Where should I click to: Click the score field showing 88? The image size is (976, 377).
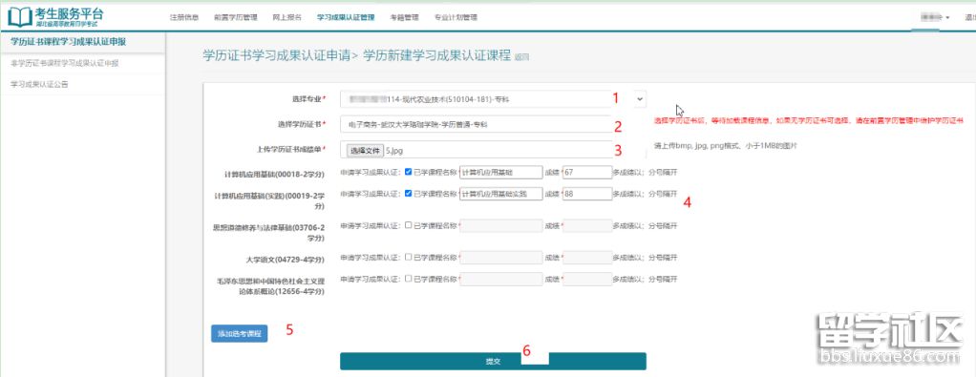[x=587, y=194]
